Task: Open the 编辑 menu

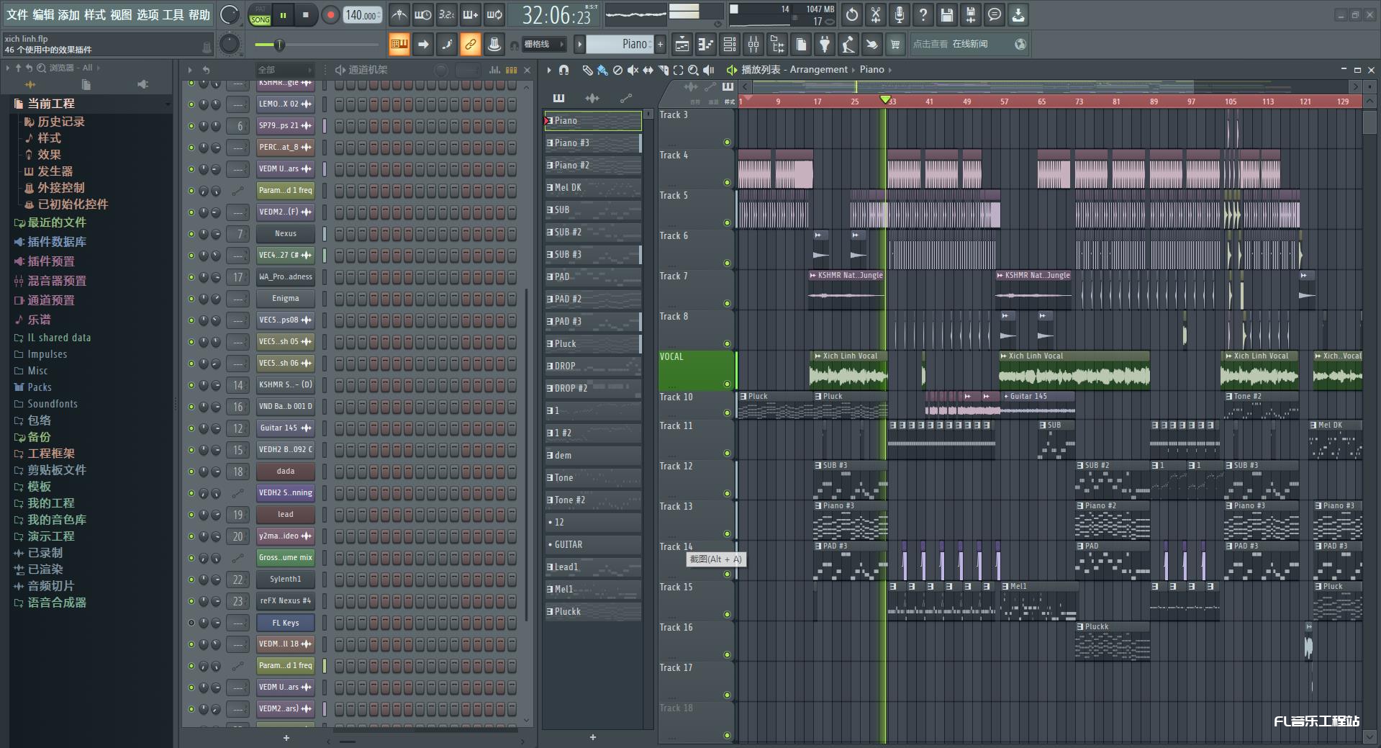Action: [x=43, y=14]
